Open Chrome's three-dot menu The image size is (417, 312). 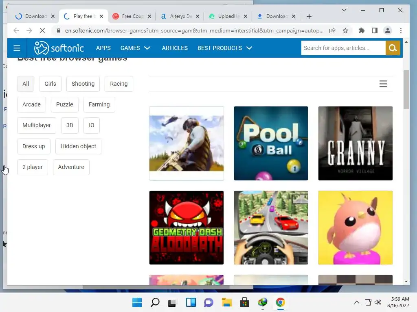pos(401,31)
